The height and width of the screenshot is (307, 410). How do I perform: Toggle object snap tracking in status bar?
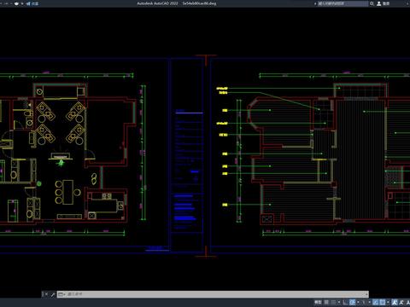[375, 302]
